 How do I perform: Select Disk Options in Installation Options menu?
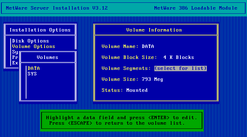[31, 41]
